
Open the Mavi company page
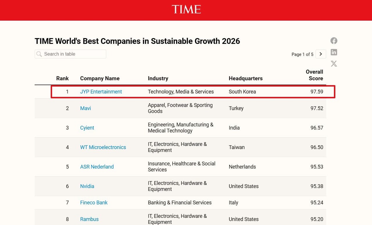(x=85, y=108)
